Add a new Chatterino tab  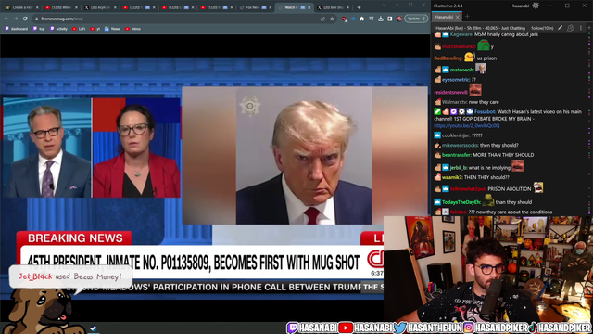pyautogui.click(x=467, y=17)
